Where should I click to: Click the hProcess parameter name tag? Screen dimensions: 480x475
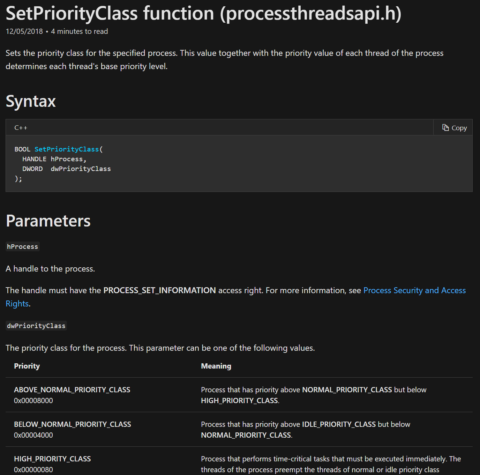(x=23, y=246)
